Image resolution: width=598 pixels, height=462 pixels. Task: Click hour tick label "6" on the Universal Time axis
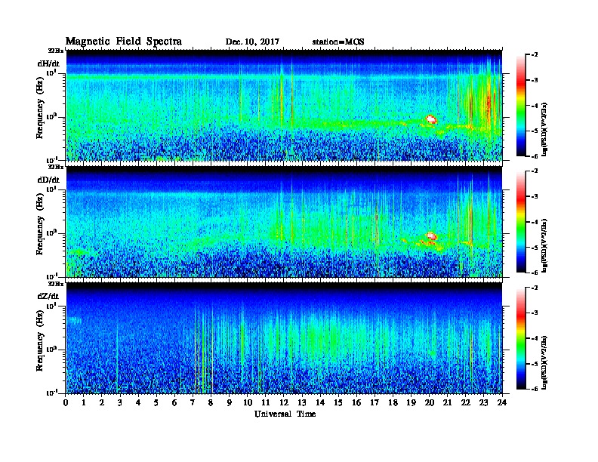click(x=174, y=403)
